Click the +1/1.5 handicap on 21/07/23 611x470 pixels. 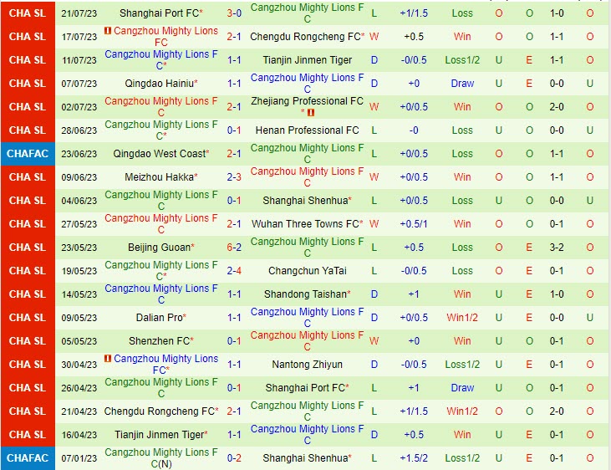414,13
